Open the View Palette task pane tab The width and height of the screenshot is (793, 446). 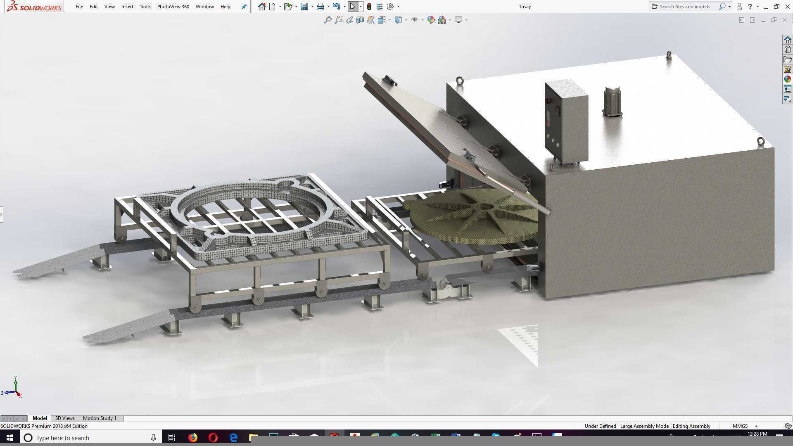tap(787, 69)
